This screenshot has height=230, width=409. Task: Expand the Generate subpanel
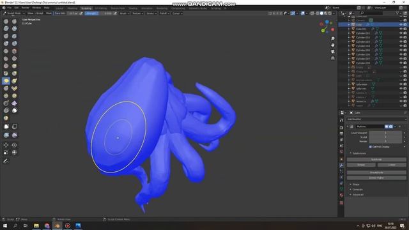[357, 190]
